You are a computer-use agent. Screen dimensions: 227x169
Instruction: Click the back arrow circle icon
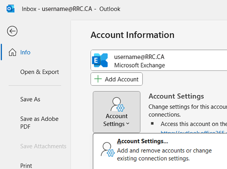click(12, 31)
